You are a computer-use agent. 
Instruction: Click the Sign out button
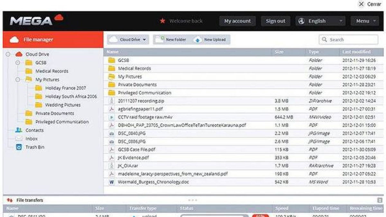pos(275,21)
